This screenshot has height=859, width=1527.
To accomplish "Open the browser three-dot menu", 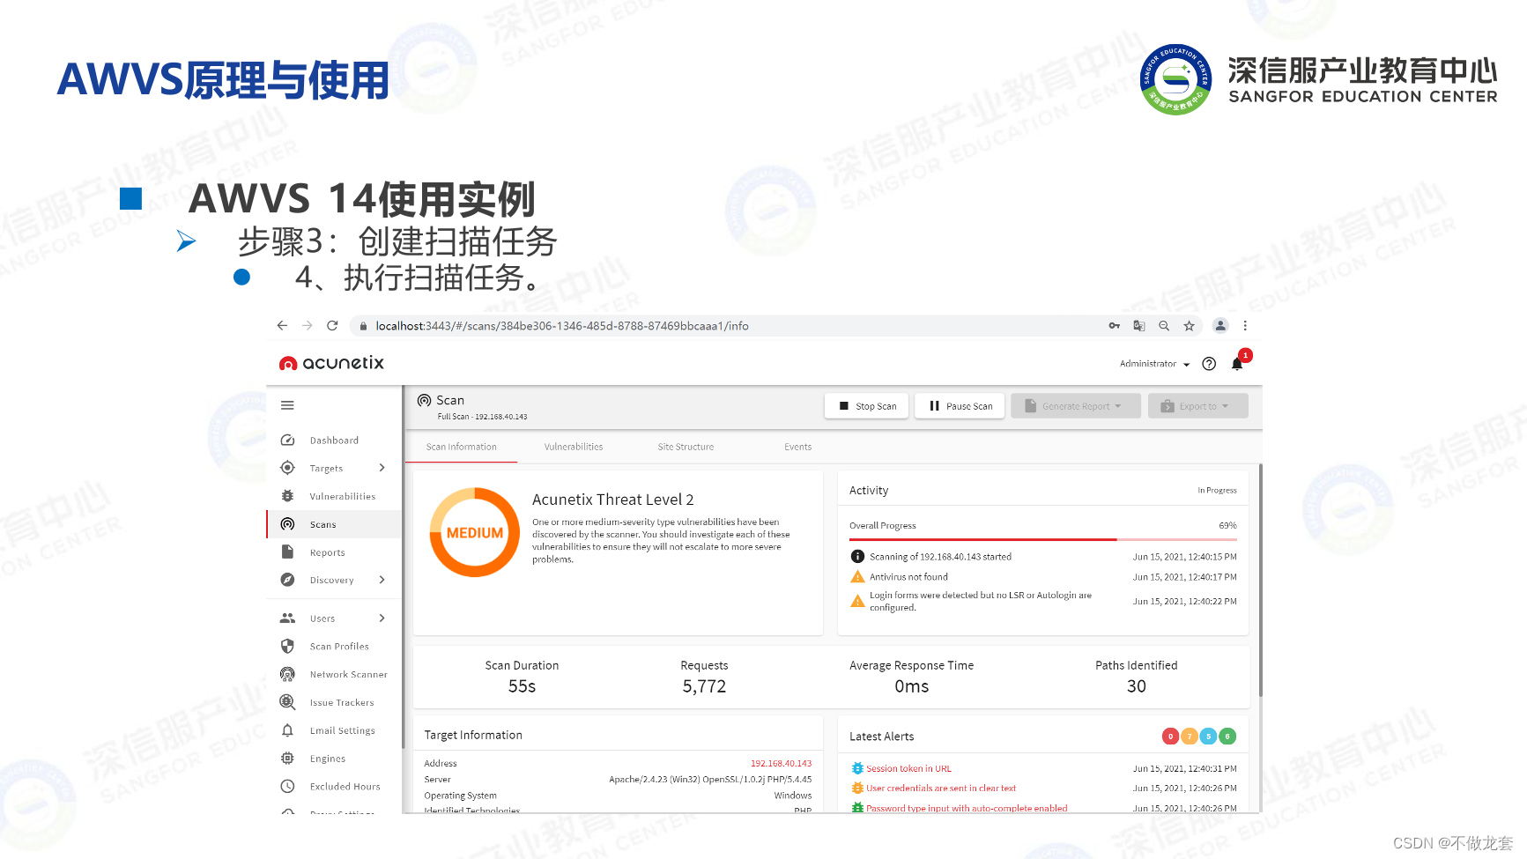I will pos(1245,326).
